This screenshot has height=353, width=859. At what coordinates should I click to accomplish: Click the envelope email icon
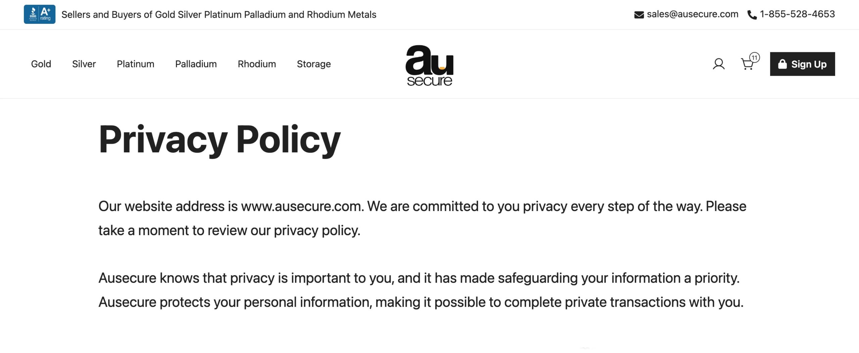coord(639,15)
